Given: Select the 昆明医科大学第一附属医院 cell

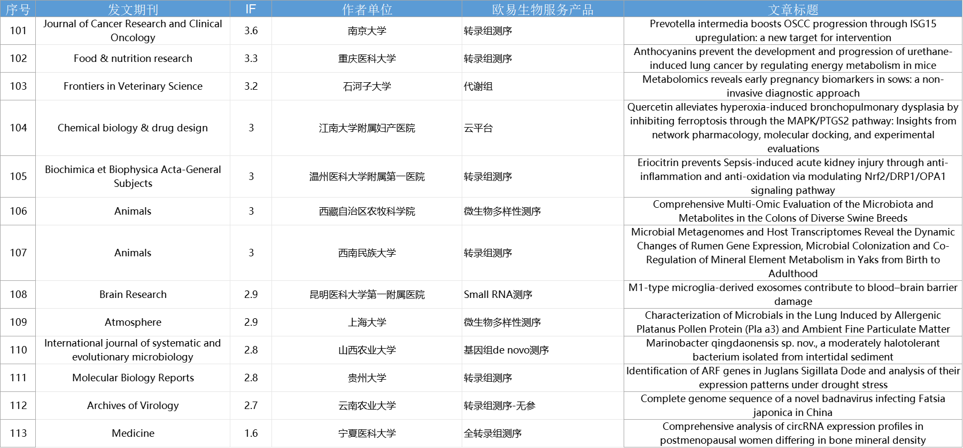Looking at the screenshot, I should tap(367, 295).
